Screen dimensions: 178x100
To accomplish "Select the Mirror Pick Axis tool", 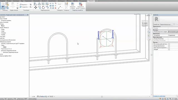I will 43,4.
